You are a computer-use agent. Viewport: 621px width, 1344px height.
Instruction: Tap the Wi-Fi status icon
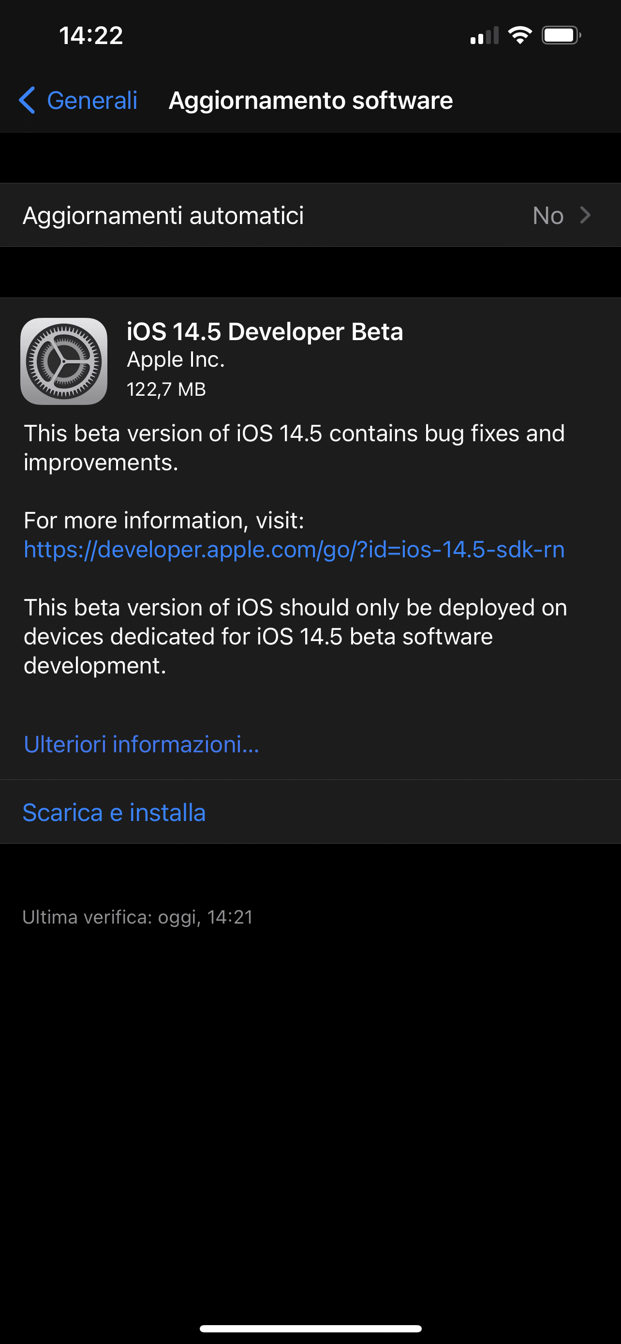pos(519,35)
